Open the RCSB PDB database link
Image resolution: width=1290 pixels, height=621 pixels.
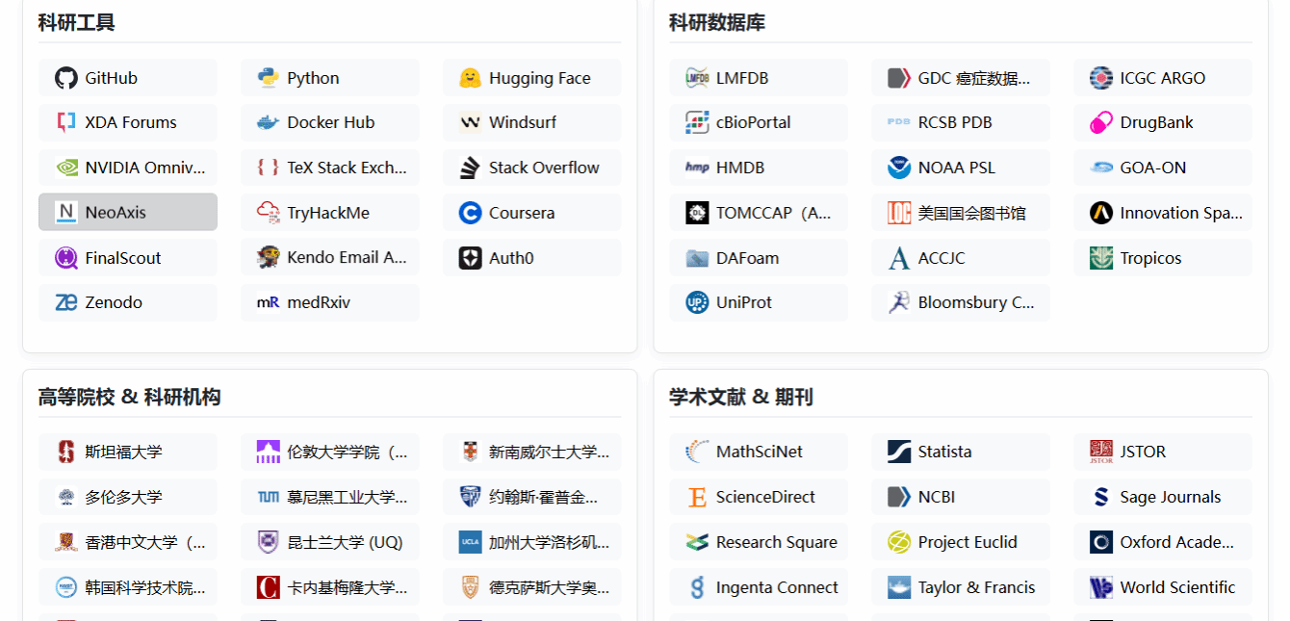pyautogui.click(x=961, y=122)
